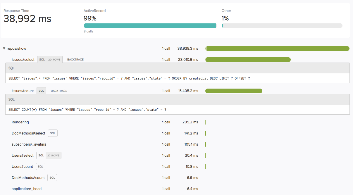Collapse the repos/show tree node
The image size is (353, 195).
point(4,49)
